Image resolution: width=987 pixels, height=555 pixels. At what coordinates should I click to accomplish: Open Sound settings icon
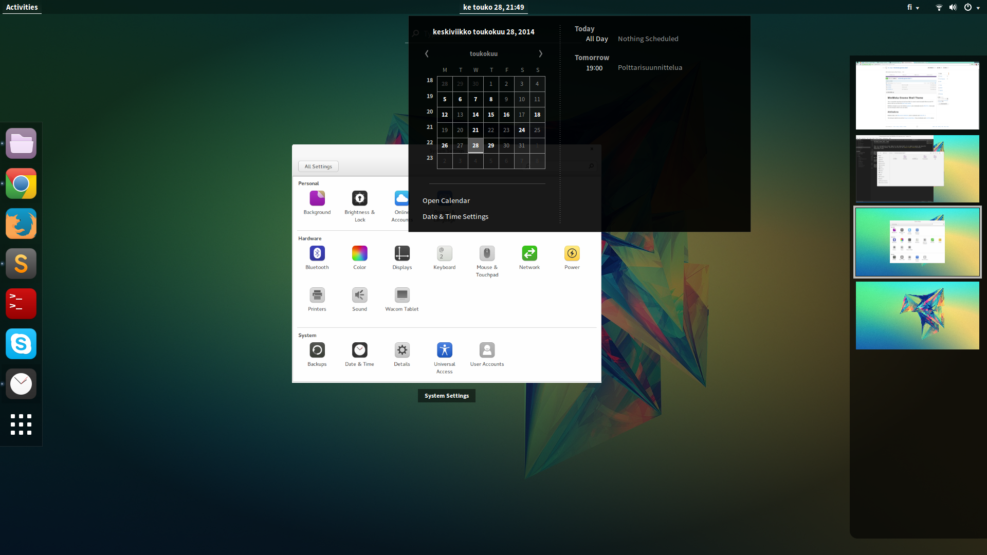tap(359, 295)
